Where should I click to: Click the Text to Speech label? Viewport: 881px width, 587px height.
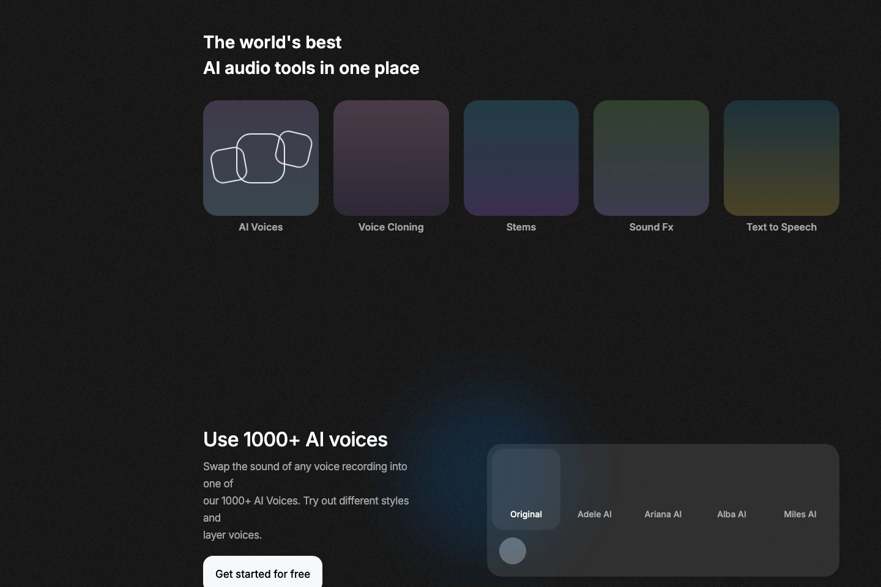point(781,227)
